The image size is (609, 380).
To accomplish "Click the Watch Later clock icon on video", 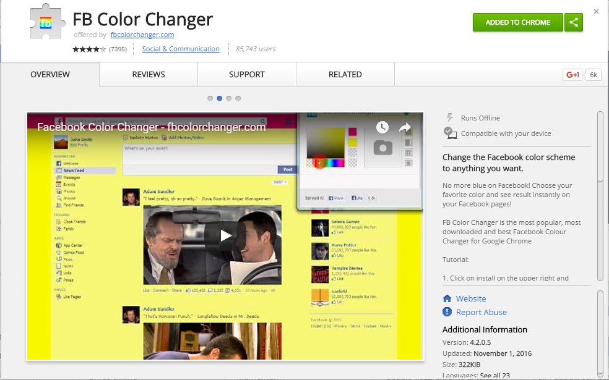I will coord(382,128).
